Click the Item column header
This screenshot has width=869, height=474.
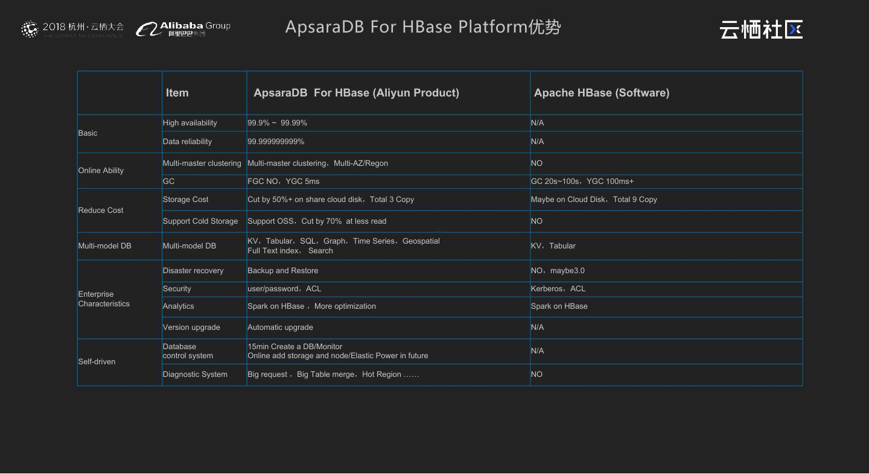(x=177, y=93)
